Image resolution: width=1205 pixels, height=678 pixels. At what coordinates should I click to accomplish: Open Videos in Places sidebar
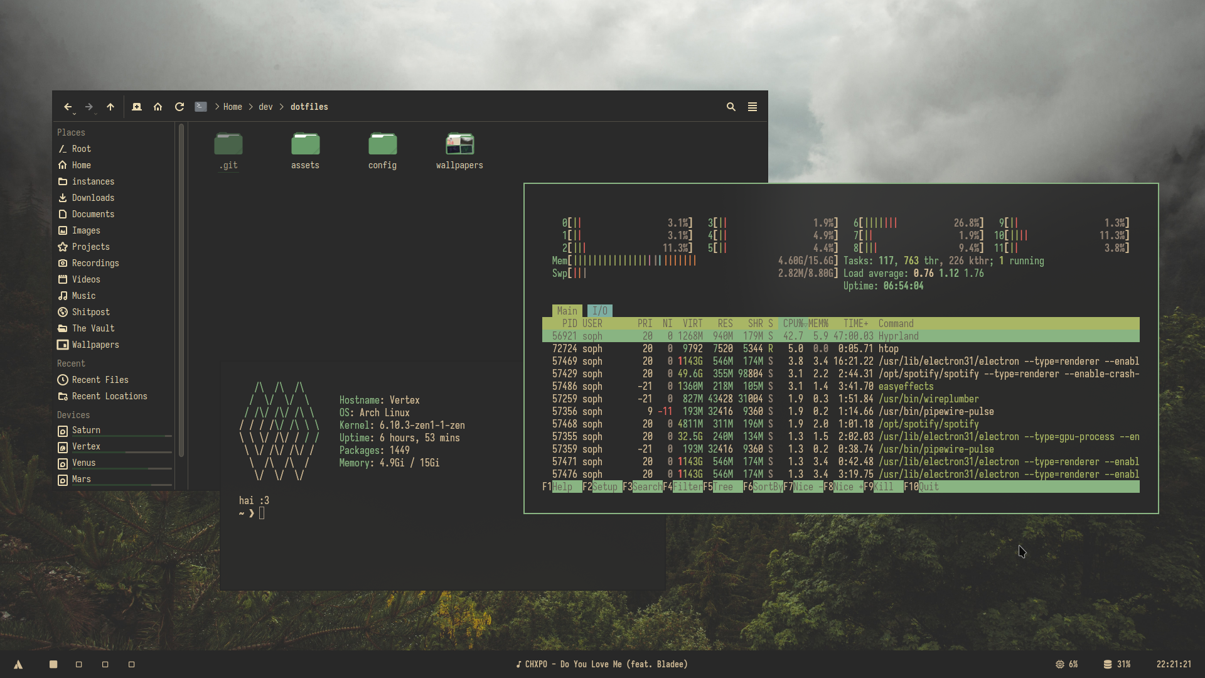[113, 279]
